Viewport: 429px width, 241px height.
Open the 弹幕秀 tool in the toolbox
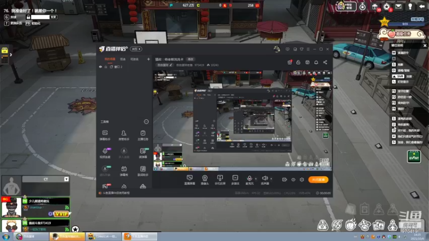coord(124,171)
